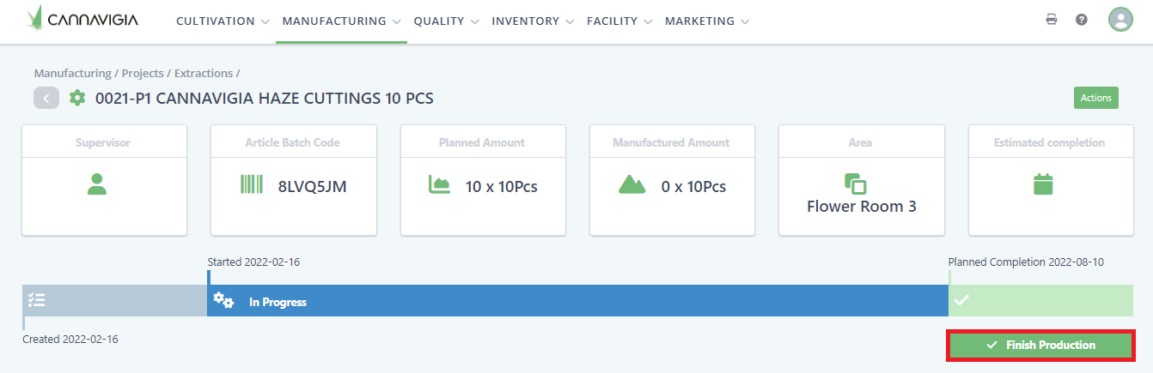Screen dimensions: 1153x373
Task: Click the calendar icon in Estimated completion
Action: [1043, 184]
